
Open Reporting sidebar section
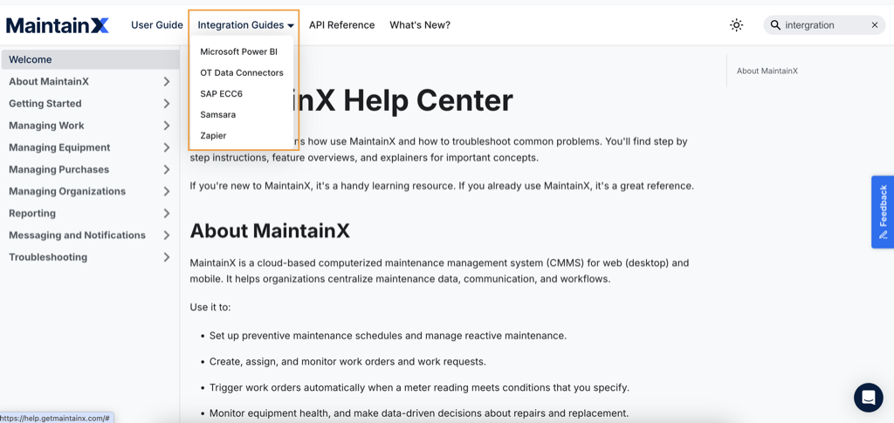coord(32,214)
